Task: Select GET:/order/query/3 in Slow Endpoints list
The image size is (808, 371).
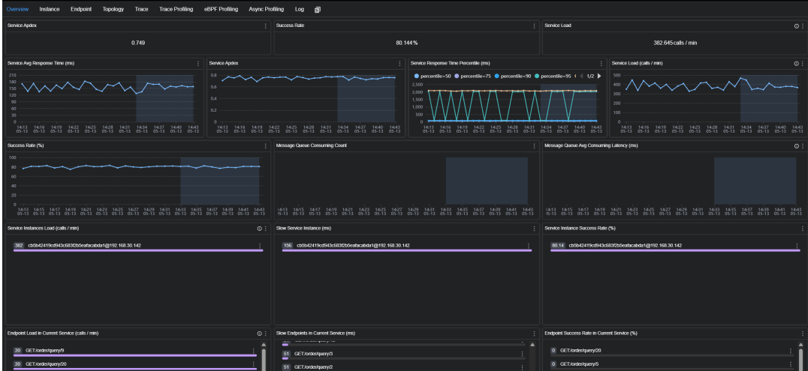Action: (x=313, y=354)
